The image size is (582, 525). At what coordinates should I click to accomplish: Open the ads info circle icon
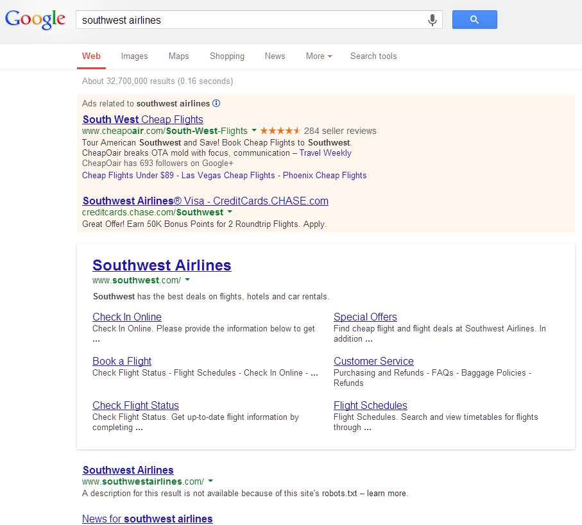point(216,103)
